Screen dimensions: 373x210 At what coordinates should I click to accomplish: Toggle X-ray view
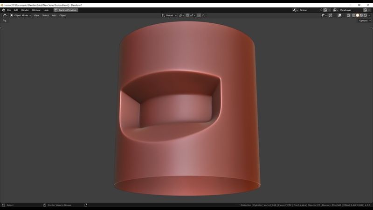(348, 15)
